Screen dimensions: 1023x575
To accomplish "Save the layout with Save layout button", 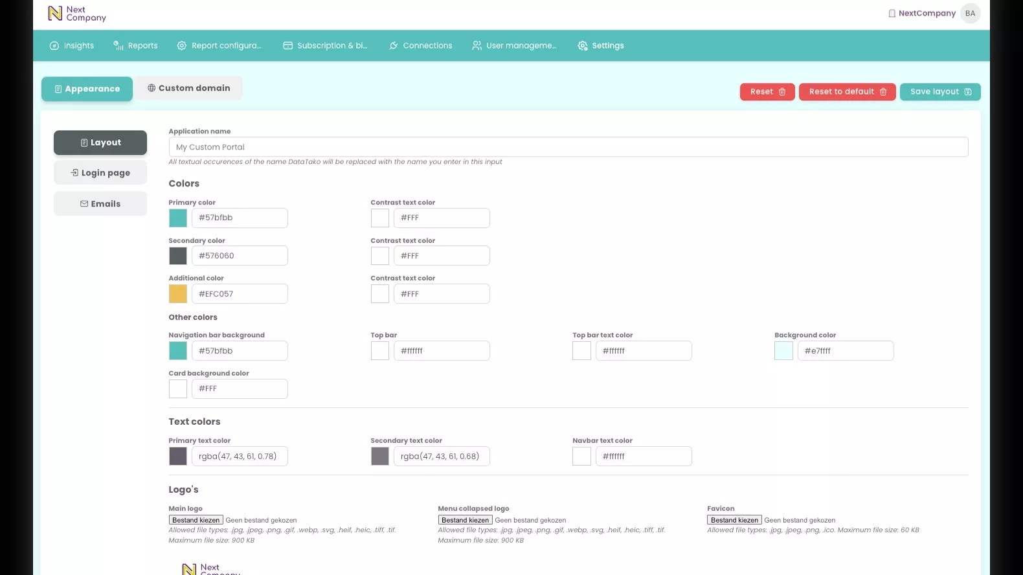I will (939, 92).
